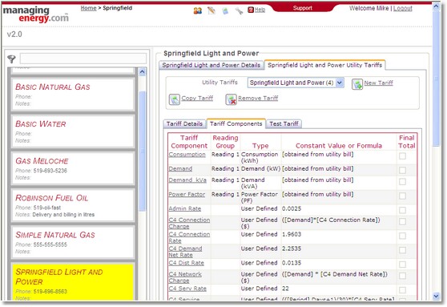
Task: Click the New Tariff icon
Action: point(357,84)
